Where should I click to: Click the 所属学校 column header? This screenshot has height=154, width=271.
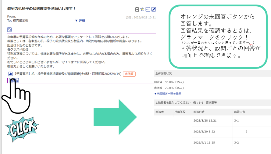pyautogui.click(x=180, y=112)
